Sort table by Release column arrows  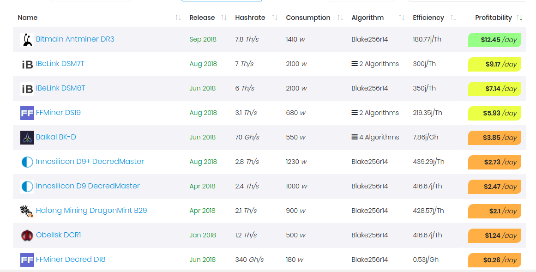[224, 18]
